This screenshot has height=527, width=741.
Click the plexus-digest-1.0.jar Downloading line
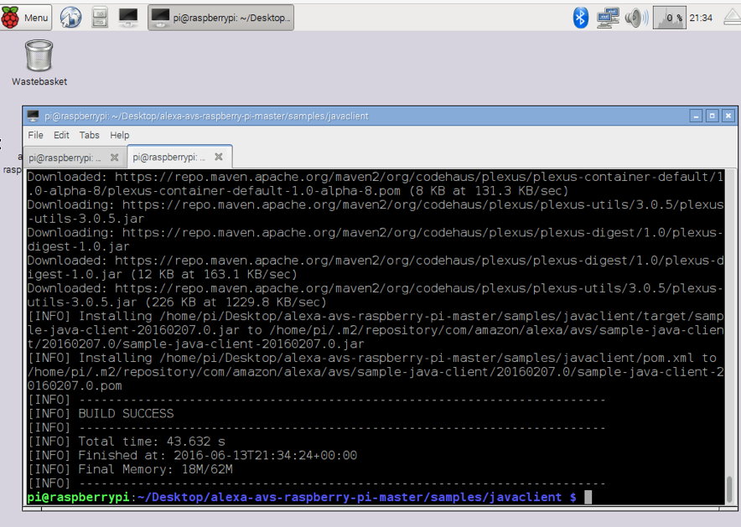tap(376, 240)
